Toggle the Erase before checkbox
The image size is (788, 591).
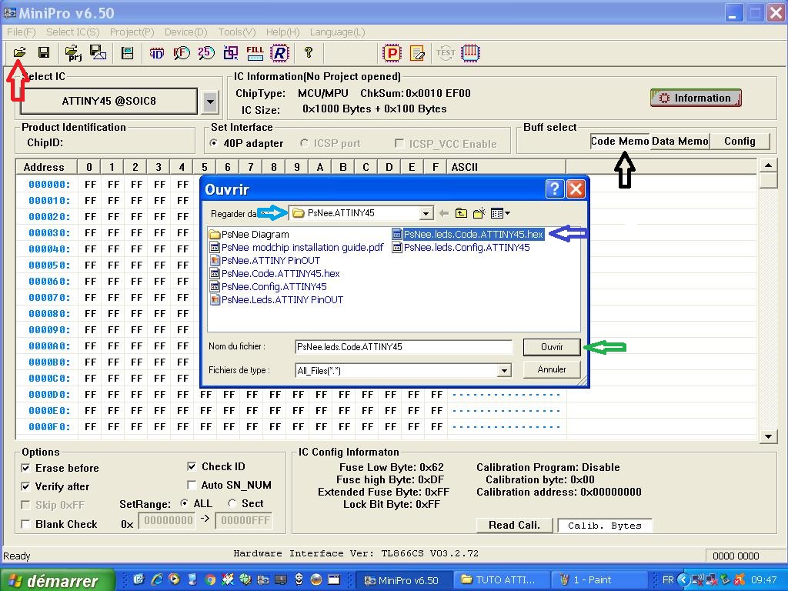25,468
